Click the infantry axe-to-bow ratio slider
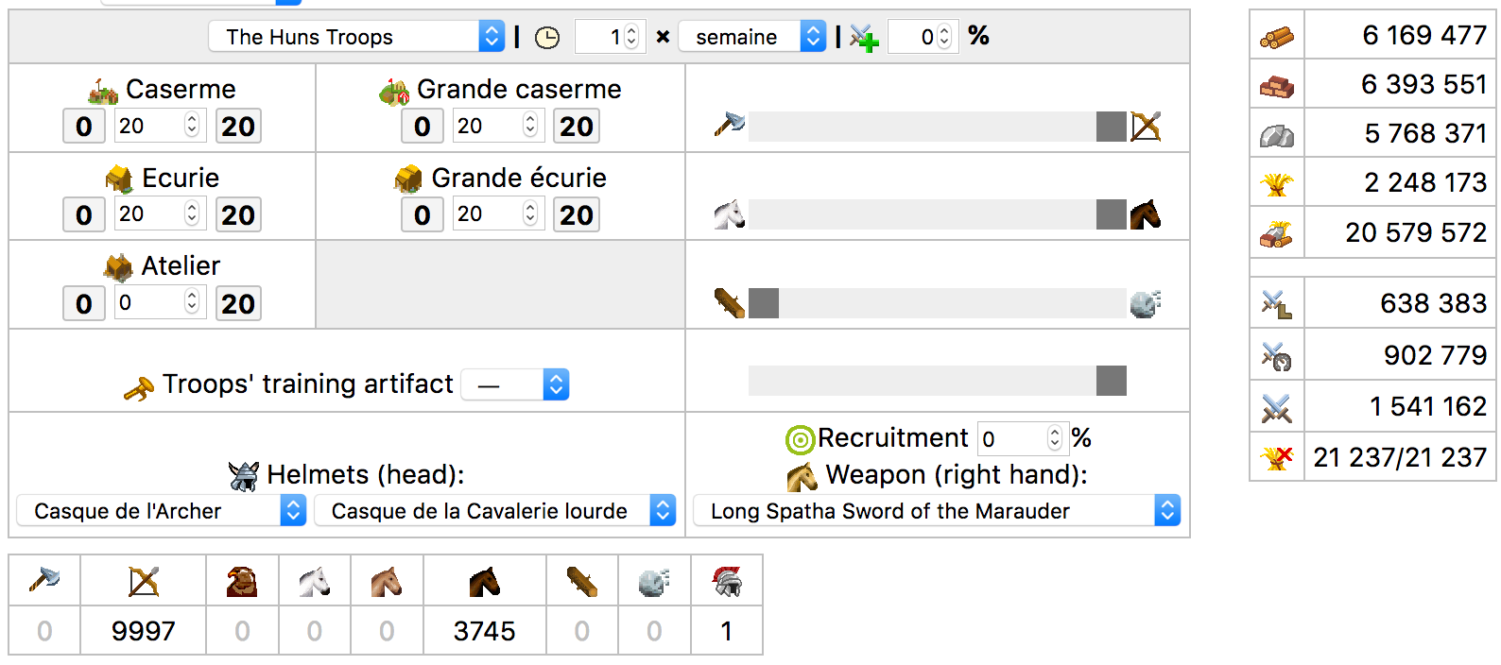This screenshot has width=1501, height=665. tap(938, 127)
